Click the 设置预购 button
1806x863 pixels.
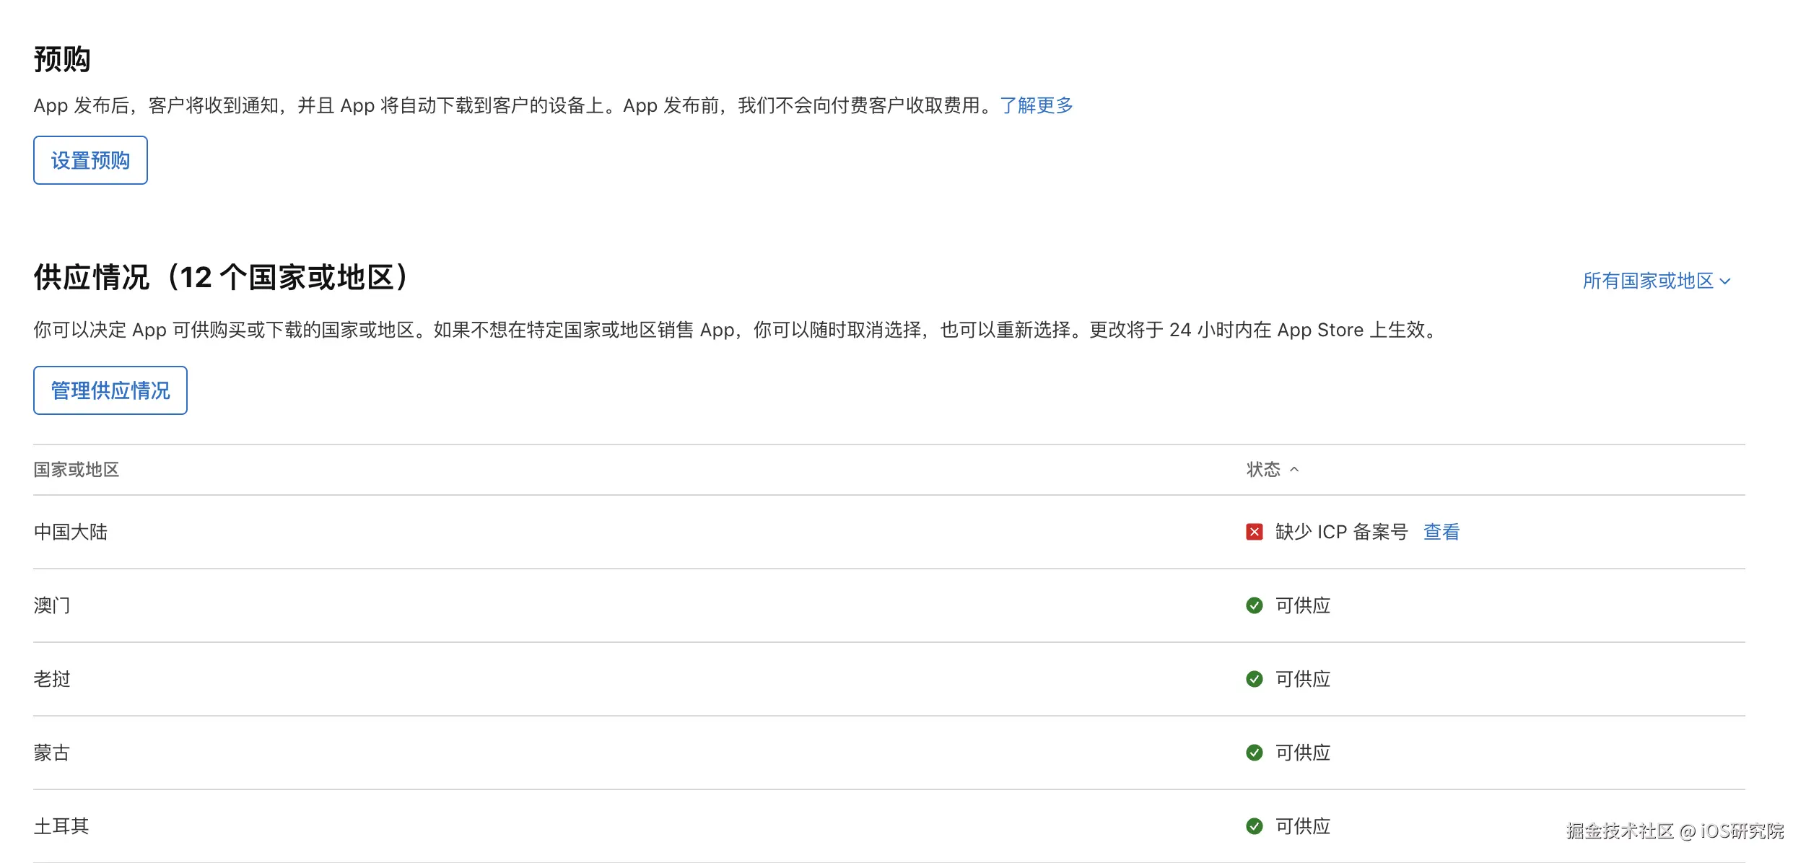(90, 160)
